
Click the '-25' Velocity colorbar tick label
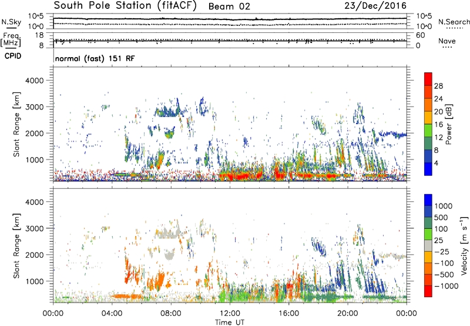442,252
